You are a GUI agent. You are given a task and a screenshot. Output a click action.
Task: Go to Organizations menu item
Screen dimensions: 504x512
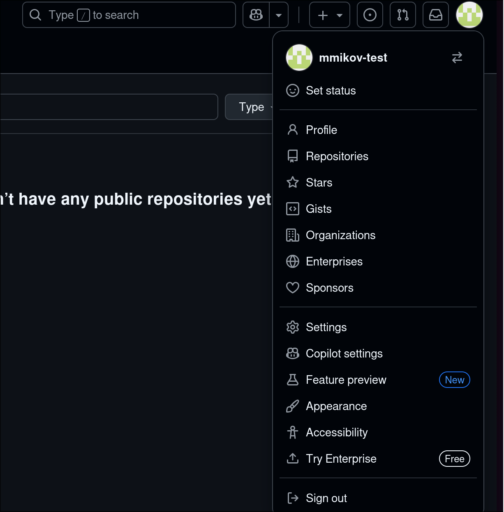tap(340, 235)
